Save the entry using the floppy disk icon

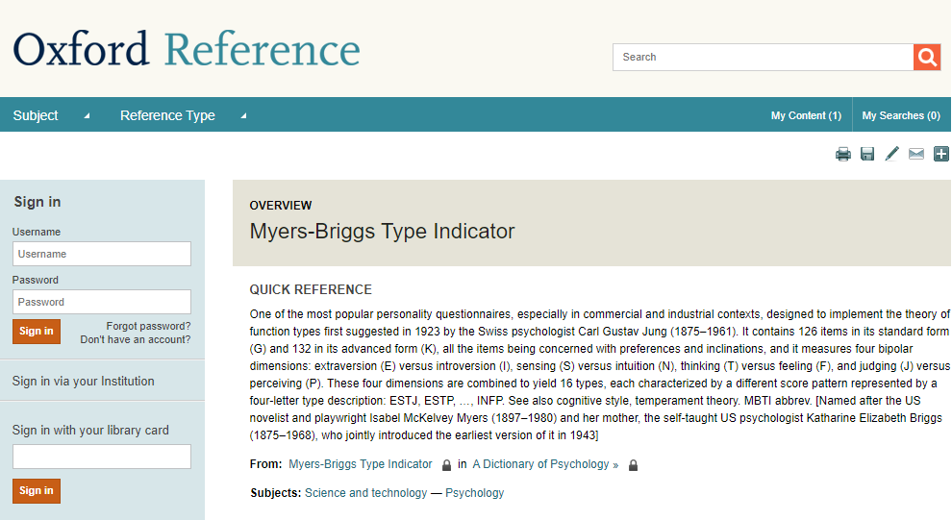pyautogui.click(x=867, y=154)
